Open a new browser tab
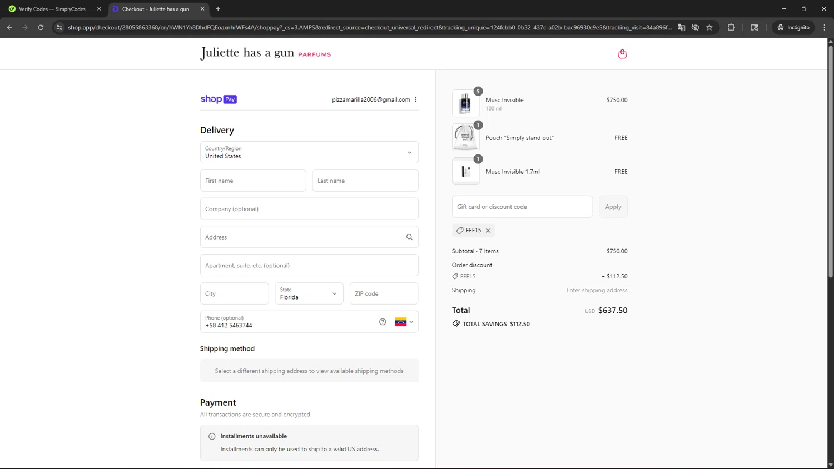 pos(218,9)
